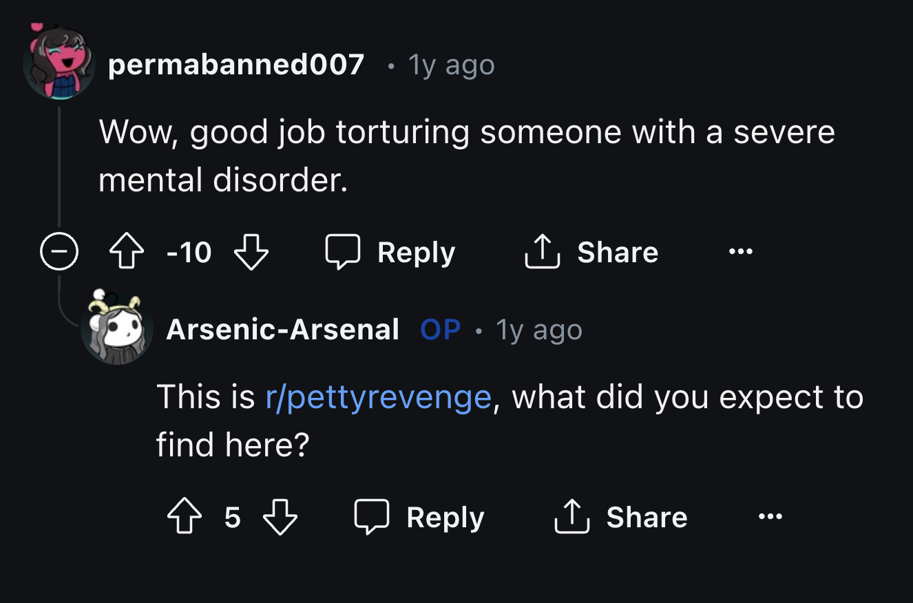
Task: Open the overflow menu on permabanned007's comment
Action: [740, 252]
